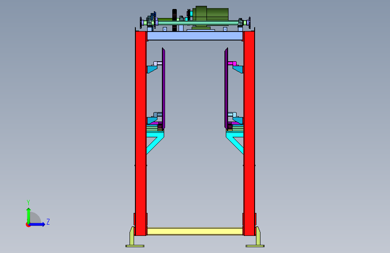Image resolution: width=390 pixels, height=253 pixels.
Task: Select the right purple guide plate
Action: [x=226, y=88]
